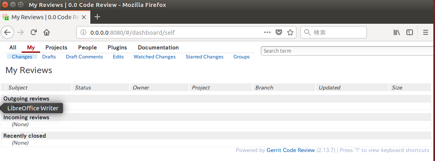Viewport: 435px width, 161px height.
Task: Open the Groups link
Action: click(x=241, y=57)
